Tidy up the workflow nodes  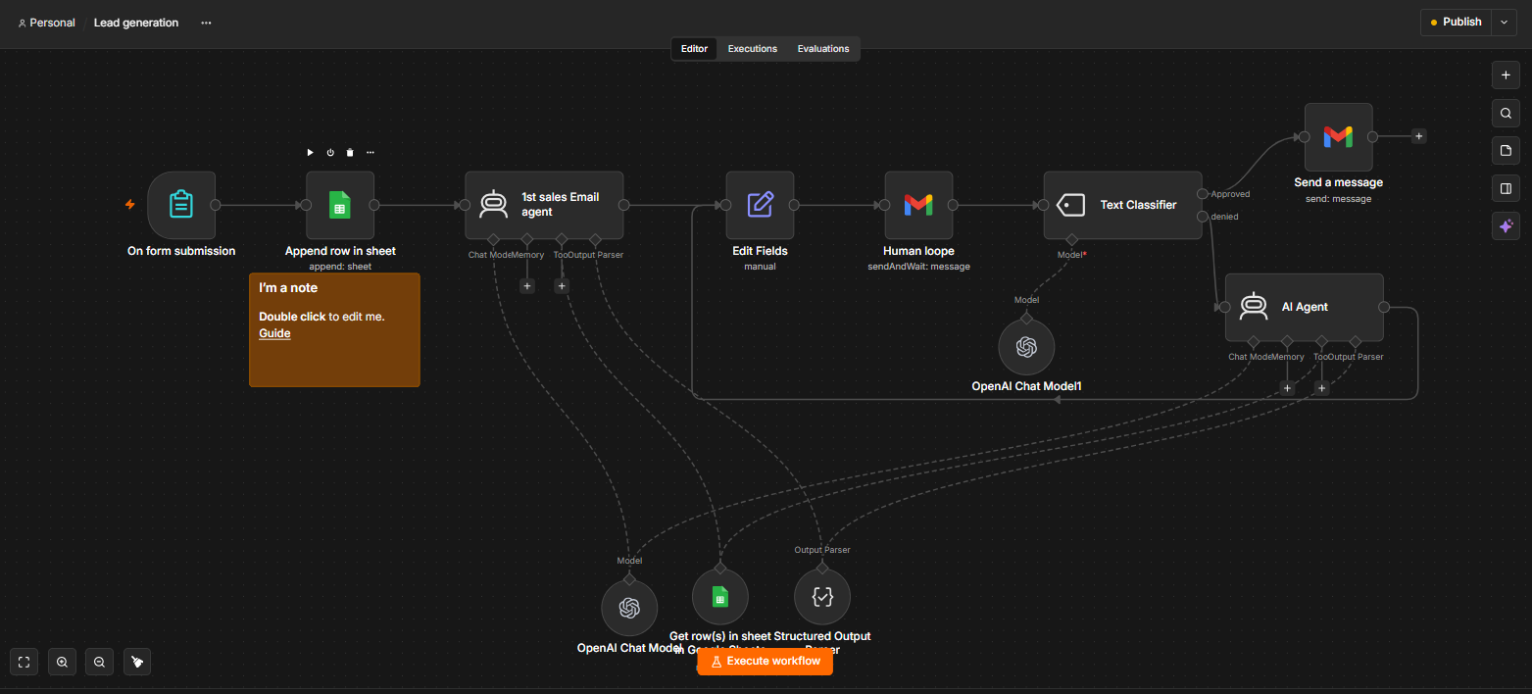click(136, 662)
